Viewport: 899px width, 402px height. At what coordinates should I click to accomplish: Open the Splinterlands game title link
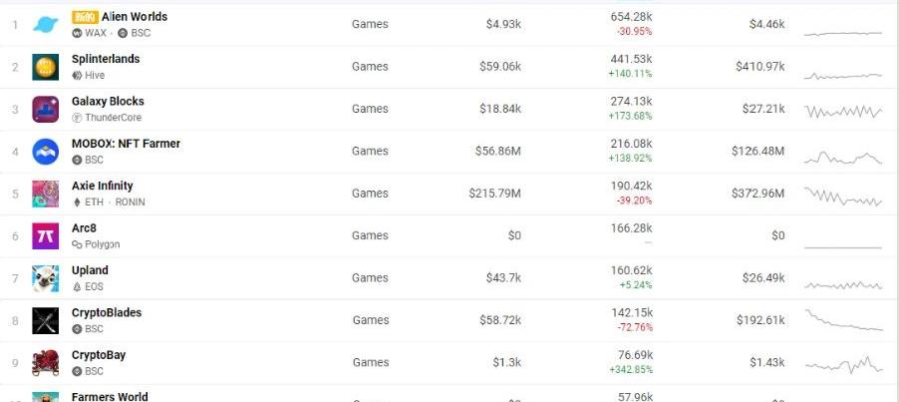tap(106, 59)
